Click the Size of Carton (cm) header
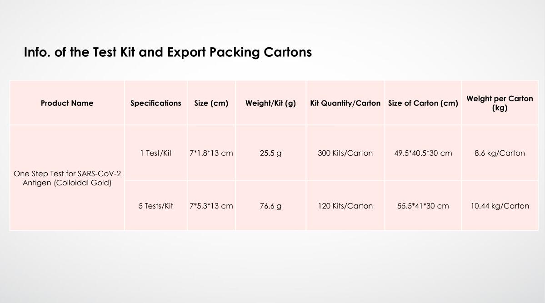545x303 pixels. click(423, 103)
